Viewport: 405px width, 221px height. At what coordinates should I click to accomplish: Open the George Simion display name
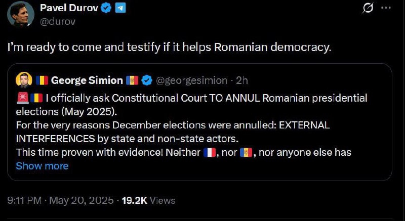(x=87, y=80)
